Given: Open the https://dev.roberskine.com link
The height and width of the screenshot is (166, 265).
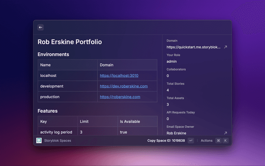Looking at the screenshot, I should coord(123,86).
